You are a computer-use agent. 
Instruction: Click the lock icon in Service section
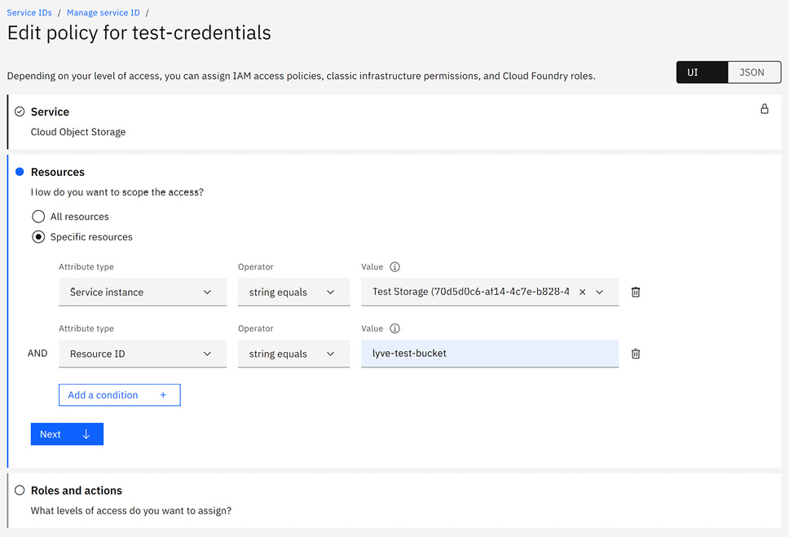coord(764,109)
